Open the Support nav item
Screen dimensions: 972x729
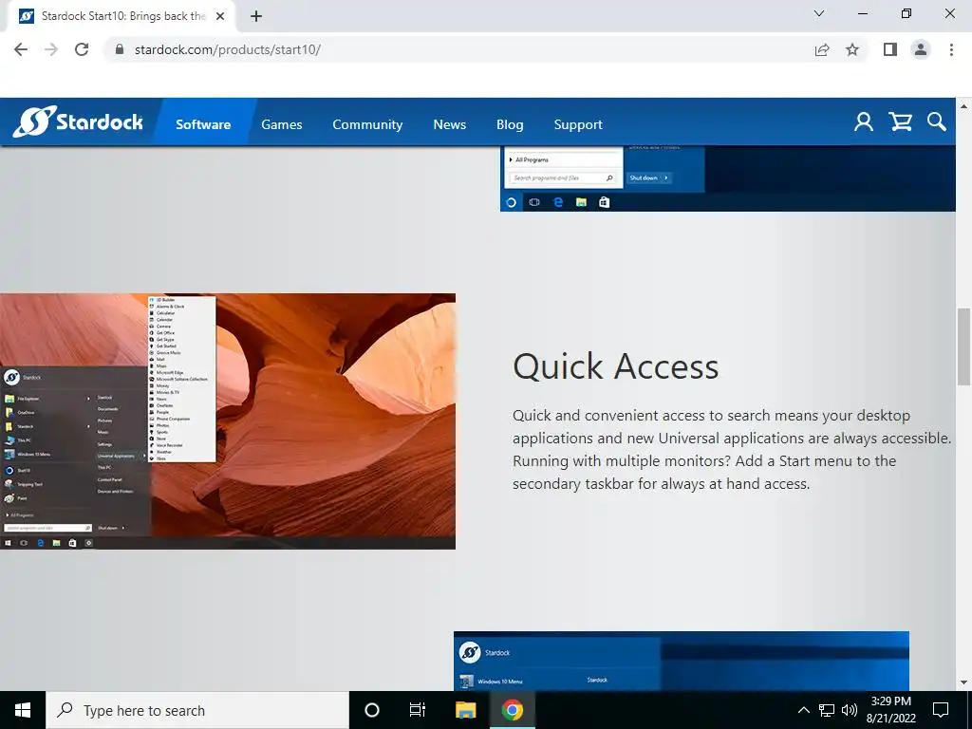pyautogui.click(x=578, y=124)
